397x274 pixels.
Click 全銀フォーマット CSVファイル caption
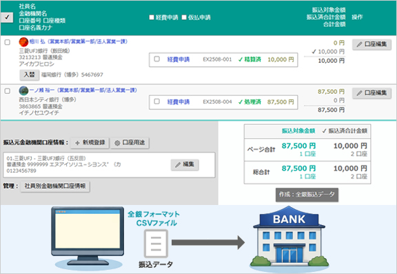tap(154, 219)
